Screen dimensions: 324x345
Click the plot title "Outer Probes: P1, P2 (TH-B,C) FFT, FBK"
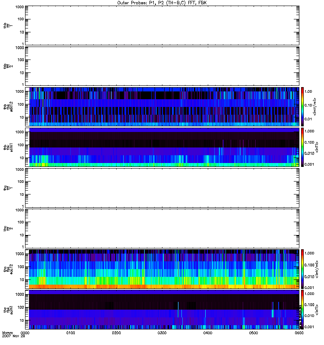tap(162, 3)
